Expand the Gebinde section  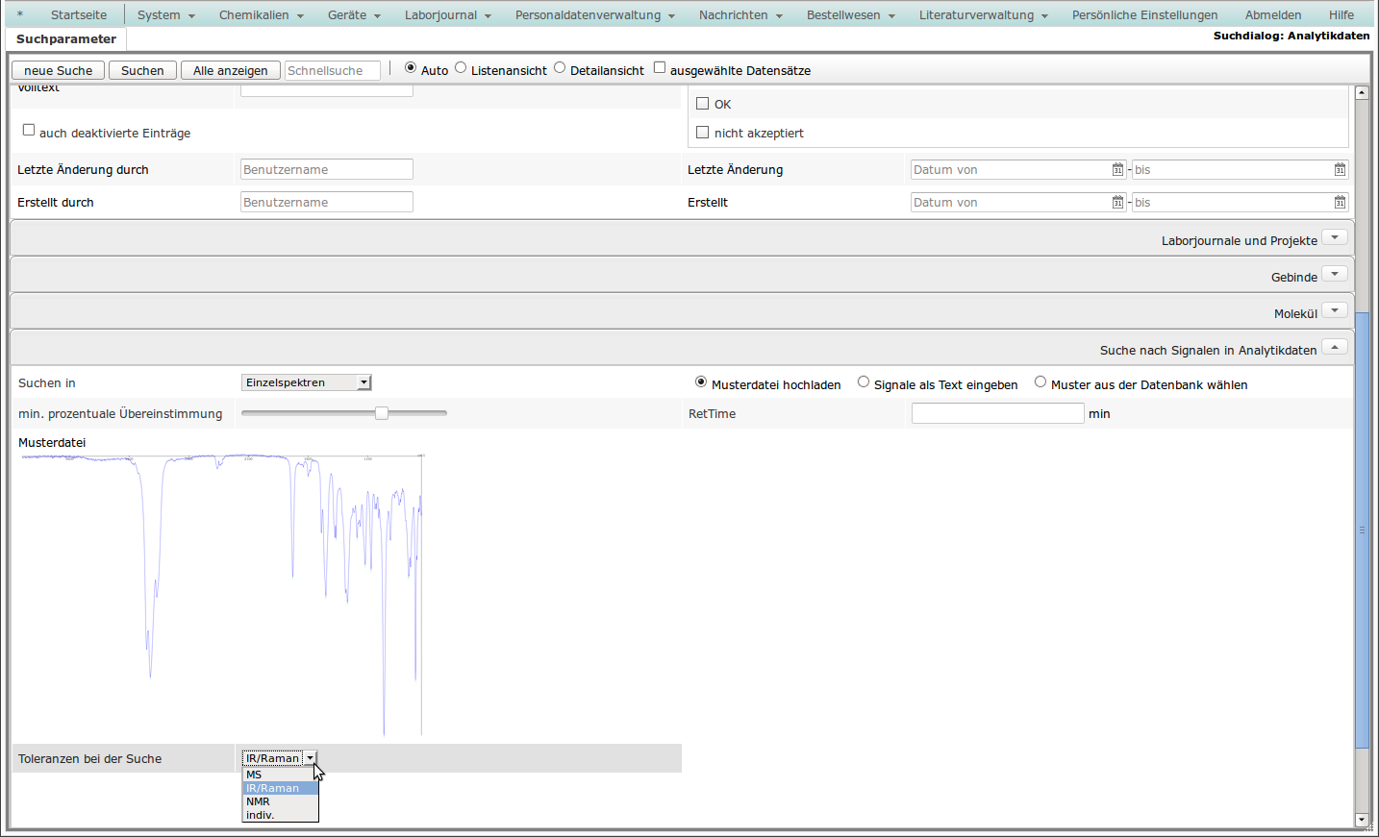[x=1334, y=275]
